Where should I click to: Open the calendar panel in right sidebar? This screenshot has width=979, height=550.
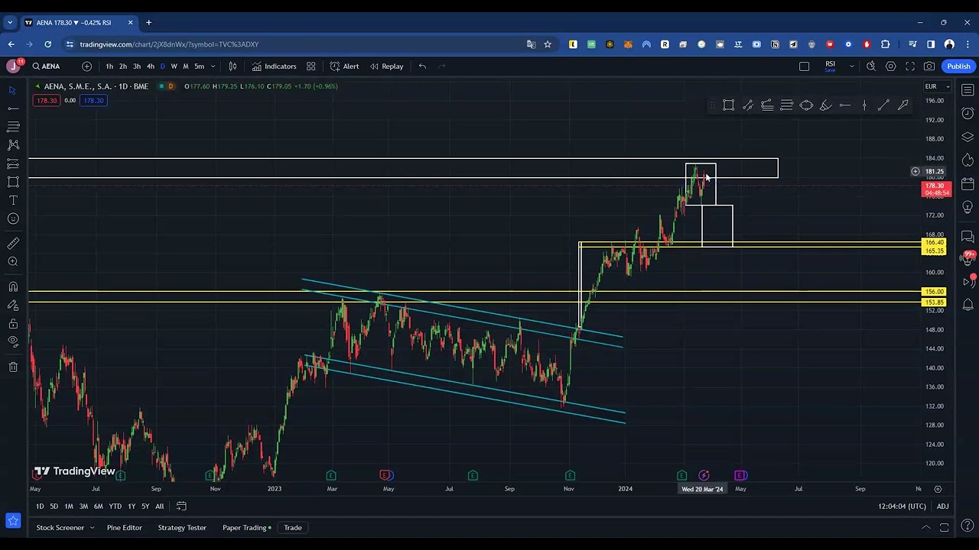[968, 184]
